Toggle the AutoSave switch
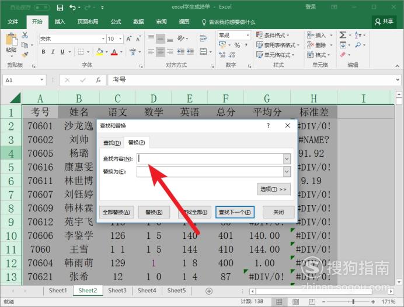 42,8
